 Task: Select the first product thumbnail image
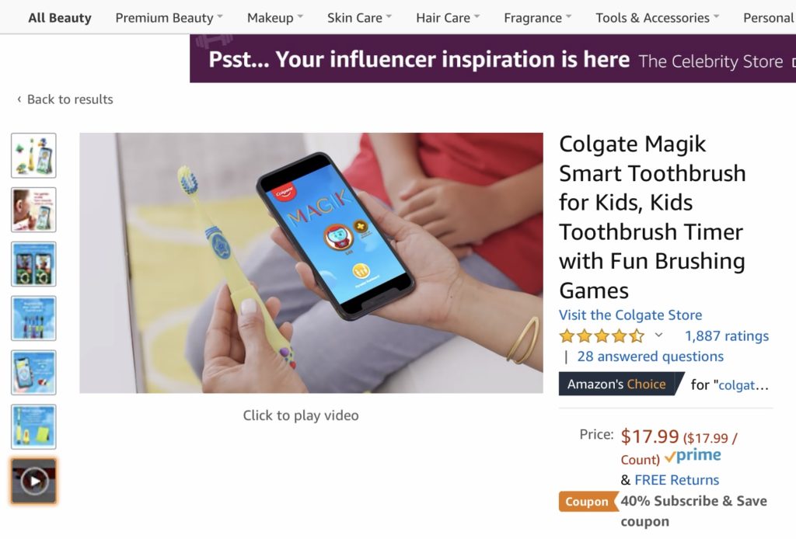[33, 155]
